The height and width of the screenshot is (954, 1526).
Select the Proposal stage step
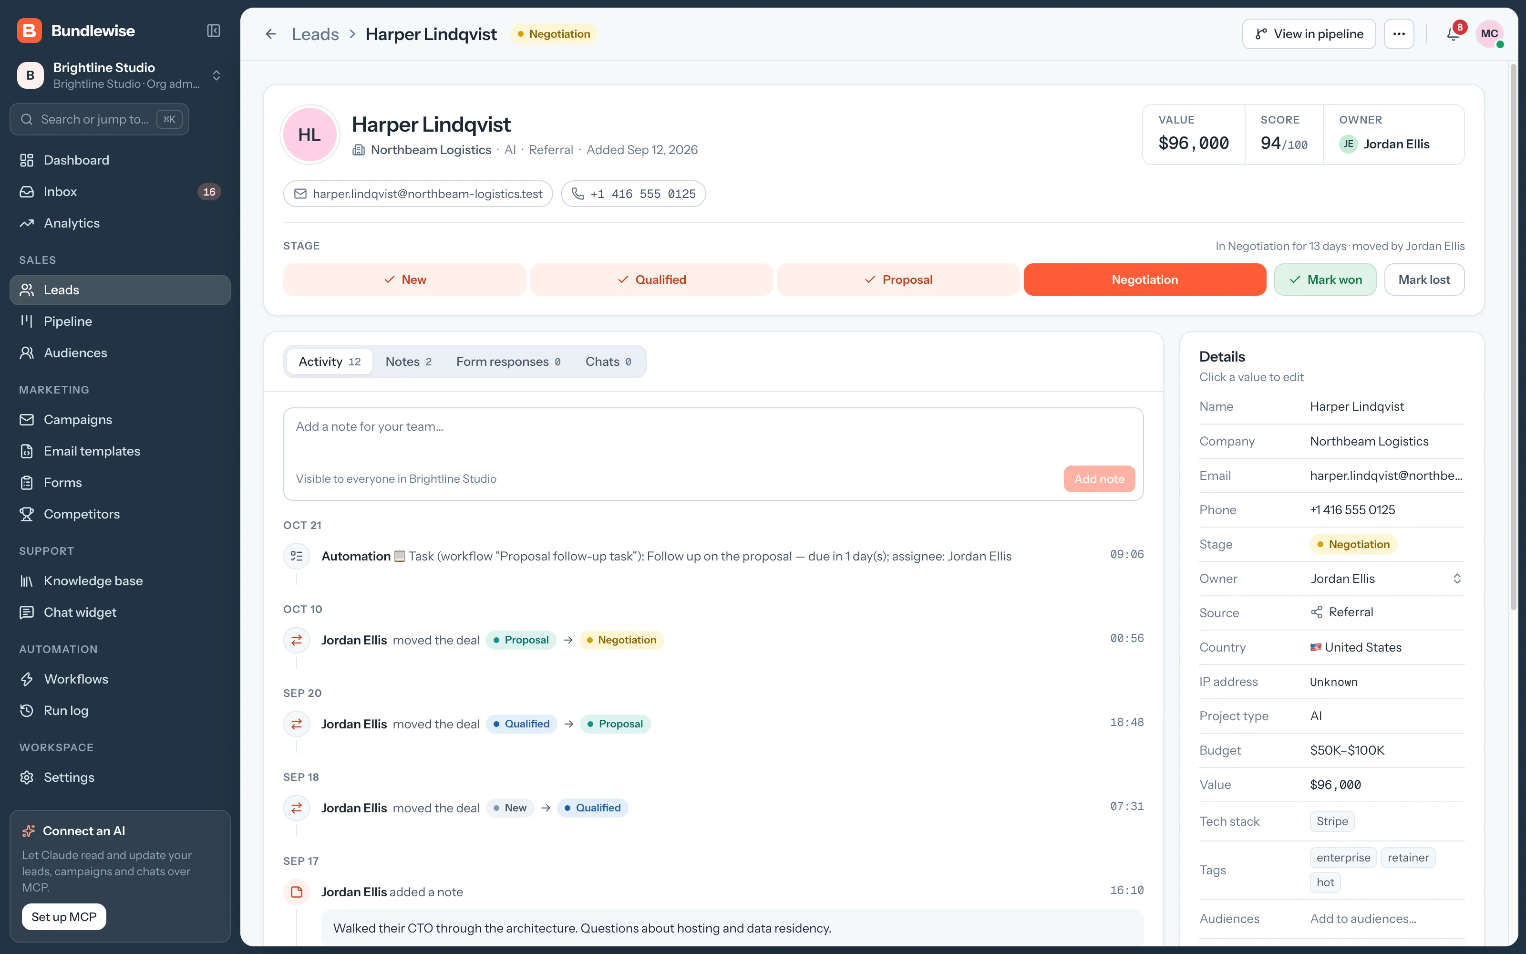(x=898, y=280)
